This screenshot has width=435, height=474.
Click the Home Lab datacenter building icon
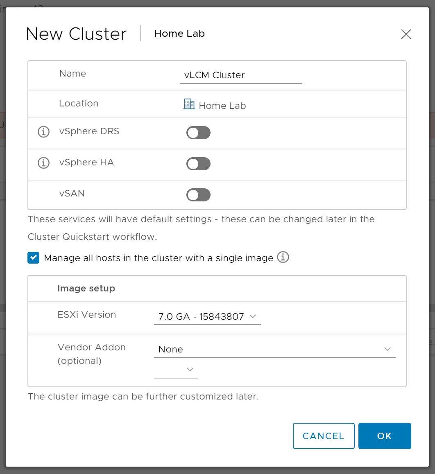(188, 105)
